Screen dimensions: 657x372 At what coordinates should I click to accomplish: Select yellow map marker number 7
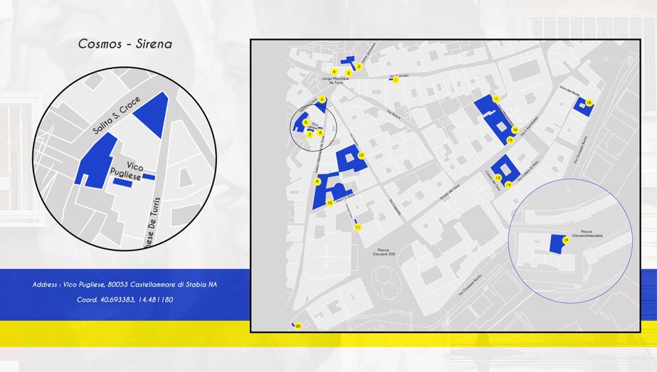pyautogui.click(x=310, y=135)
